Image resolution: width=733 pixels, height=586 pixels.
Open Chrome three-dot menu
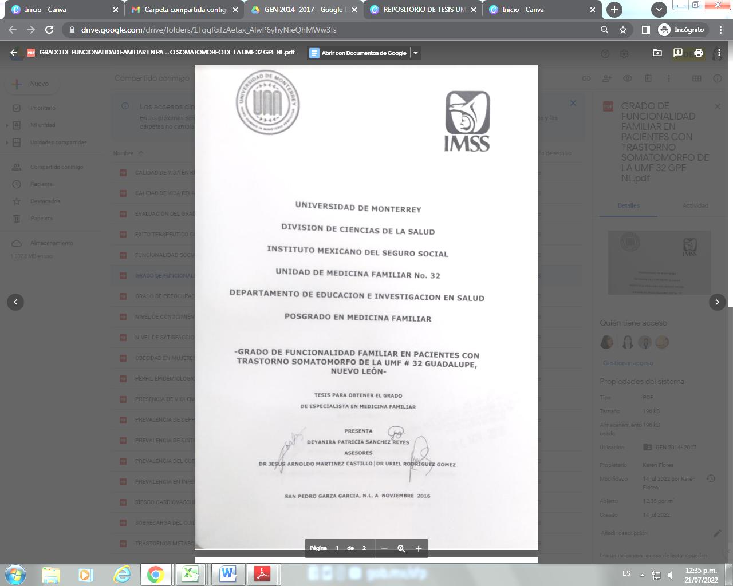[x=720, y=30]
